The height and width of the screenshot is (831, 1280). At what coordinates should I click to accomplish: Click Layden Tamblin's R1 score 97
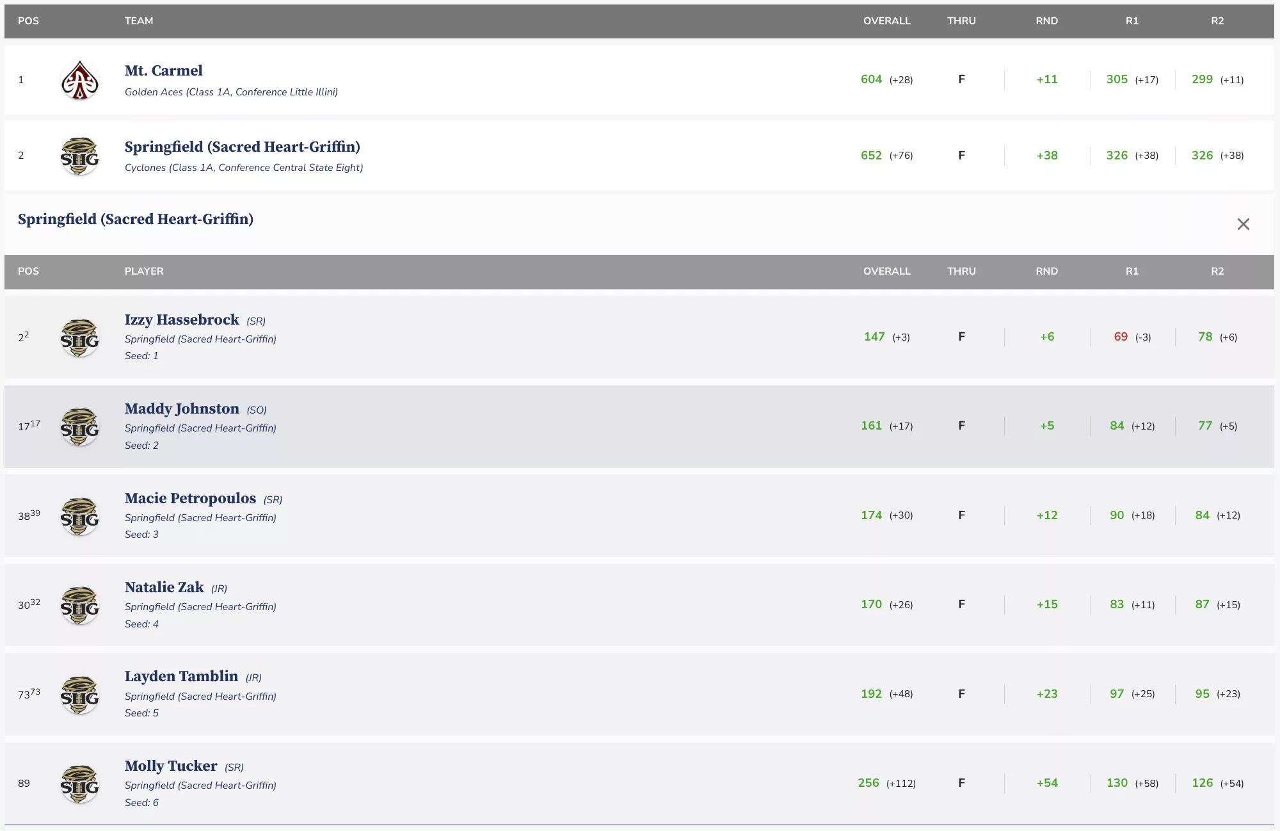click(1117, 694)
